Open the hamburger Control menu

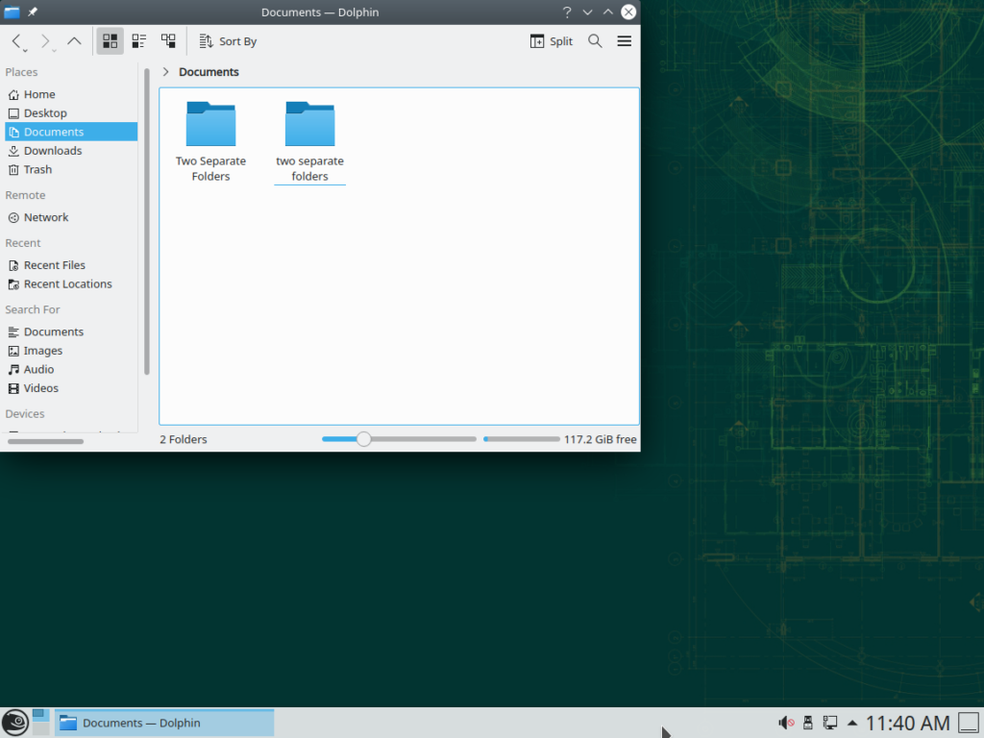click(624, 41)
